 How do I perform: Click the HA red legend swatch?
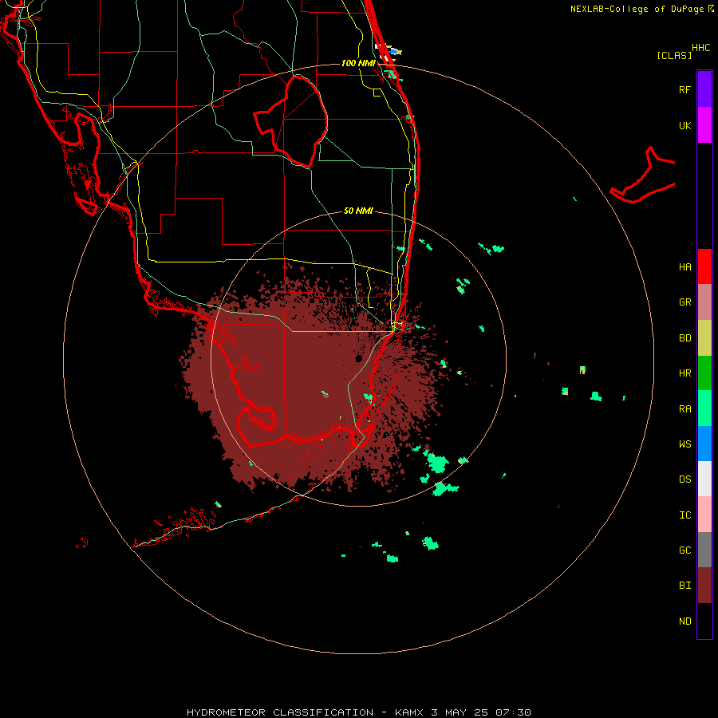(704, 266)
